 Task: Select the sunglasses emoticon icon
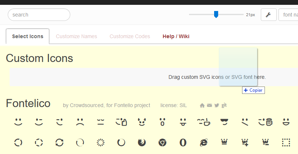(224, 122)
